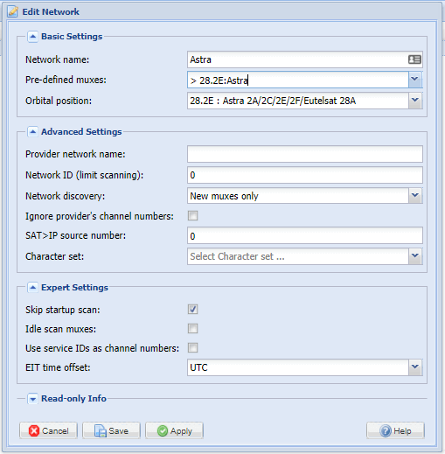This screenshot has height=454, width=445.
Task: Collapse the Expert Settings section
Action: 32,288
